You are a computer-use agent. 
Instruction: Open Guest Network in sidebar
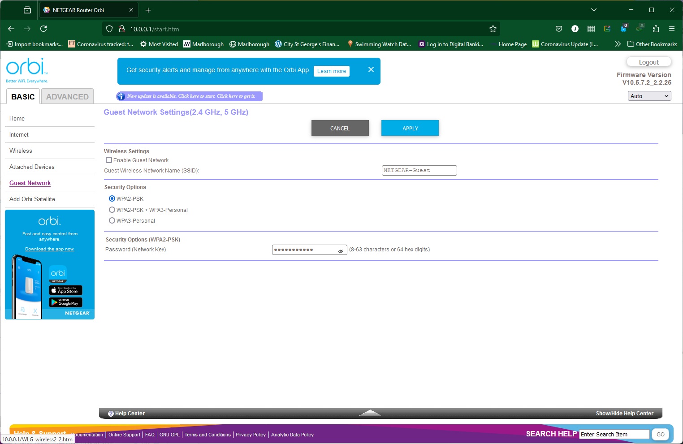pos(30,183)
